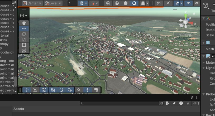Screen dimensions: 215x116
Task: Collapse the Lighting foldout in Inspector
Action: (x=204, y=68)
